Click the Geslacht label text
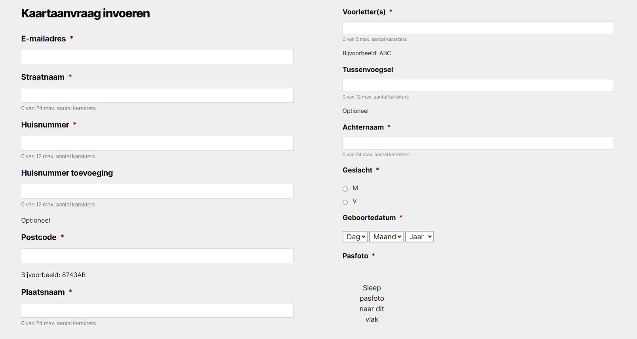 click(357, 170)
